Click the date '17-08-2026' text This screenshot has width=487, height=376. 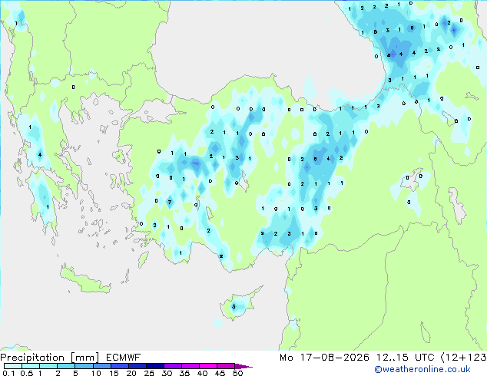(334, 358)
